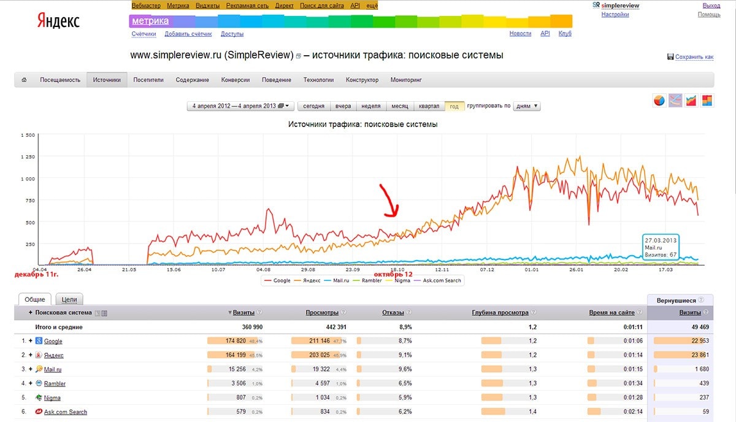
Task: Click the Mail.ru favicon in table
Action: coord(39,369)
